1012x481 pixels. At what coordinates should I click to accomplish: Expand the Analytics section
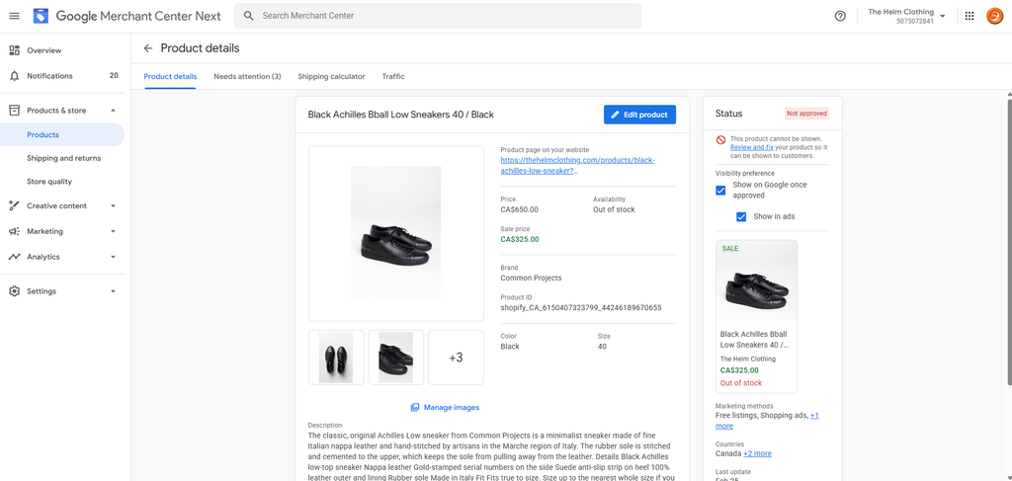click(113, 257)
